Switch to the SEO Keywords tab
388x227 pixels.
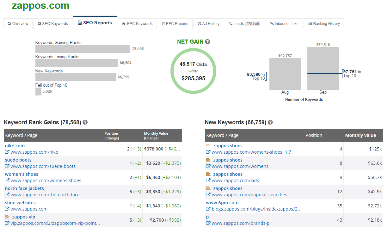[x=53, y=24]
